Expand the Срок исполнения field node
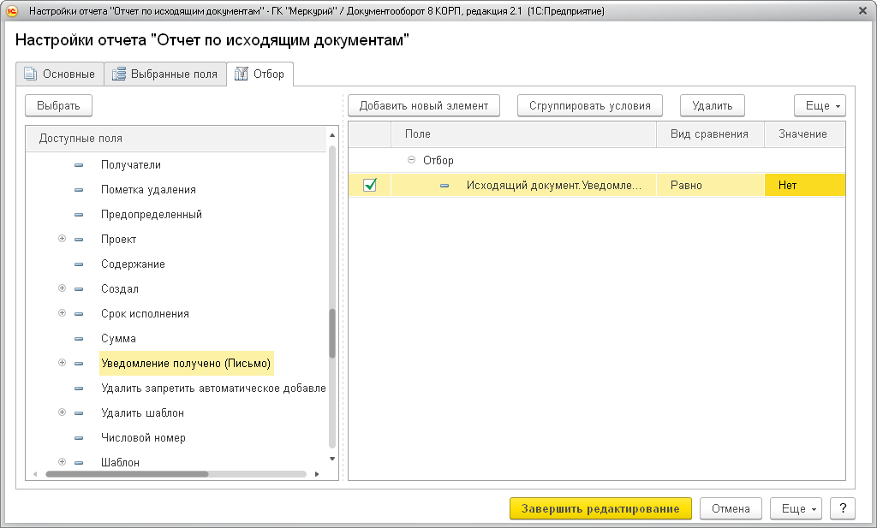Viewport: 877px width, 528px height. click(x=62, y=313)
